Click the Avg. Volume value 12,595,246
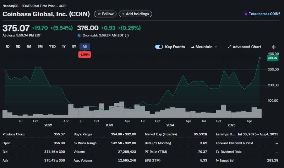 (x=127, y=161)
